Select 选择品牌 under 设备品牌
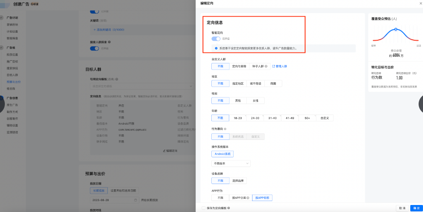Screen dimensions: 423x212 coord(238,181)
